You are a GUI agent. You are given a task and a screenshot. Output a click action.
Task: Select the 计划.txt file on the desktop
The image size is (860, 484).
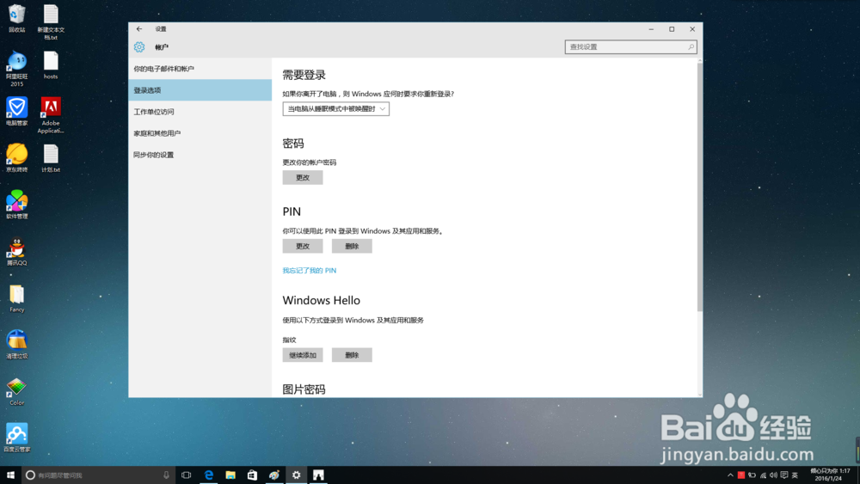pyautogui.click(x=51, y=158)
